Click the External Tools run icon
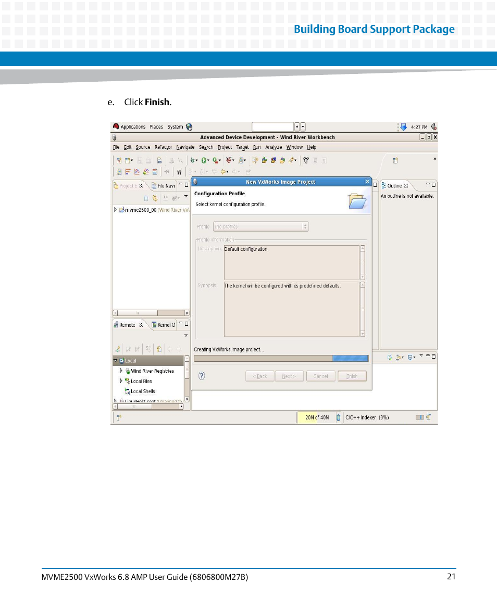The width and height of the screenshot is (497, 596). 215,160
